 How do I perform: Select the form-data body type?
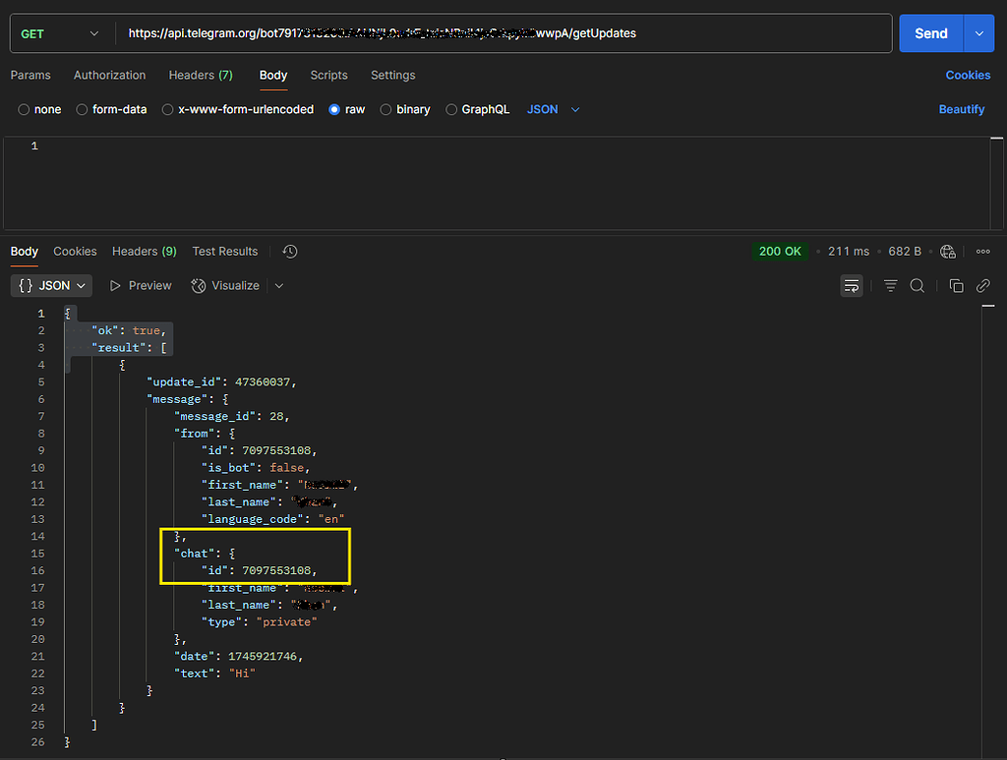tap(111, 109)
